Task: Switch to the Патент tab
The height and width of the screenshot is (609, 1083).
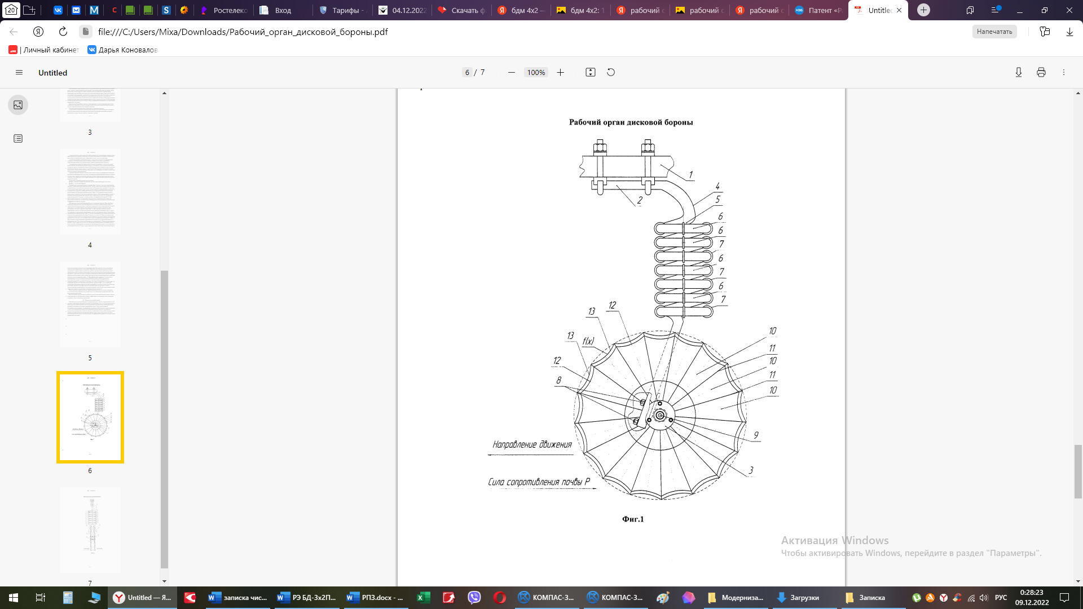Action: click(x=819, y=10)
